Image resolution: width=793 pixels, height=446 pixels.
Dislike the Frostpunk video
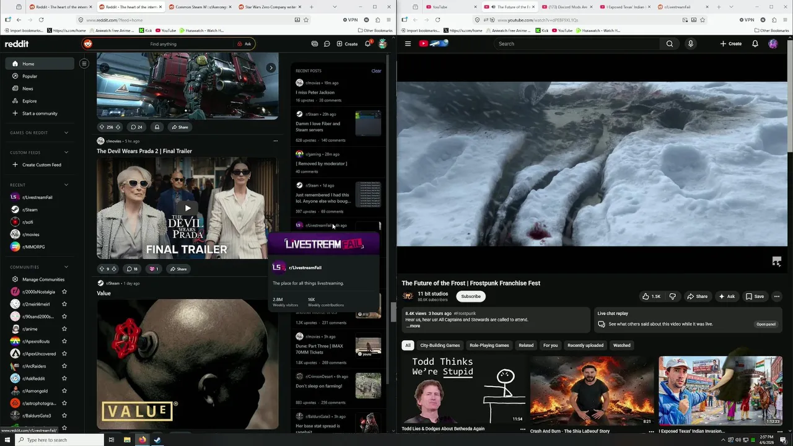[673, 297]
